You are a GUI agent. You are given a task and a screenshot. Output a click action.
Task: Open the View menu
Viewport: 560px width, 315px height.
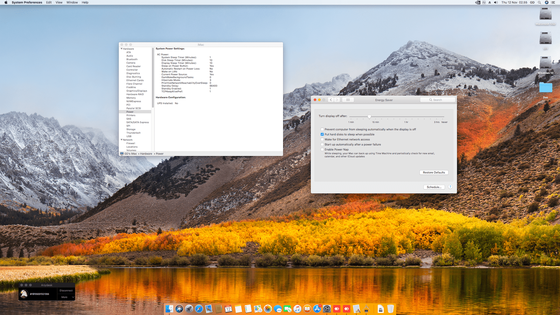pyautogui.click(x=59, y=2)
